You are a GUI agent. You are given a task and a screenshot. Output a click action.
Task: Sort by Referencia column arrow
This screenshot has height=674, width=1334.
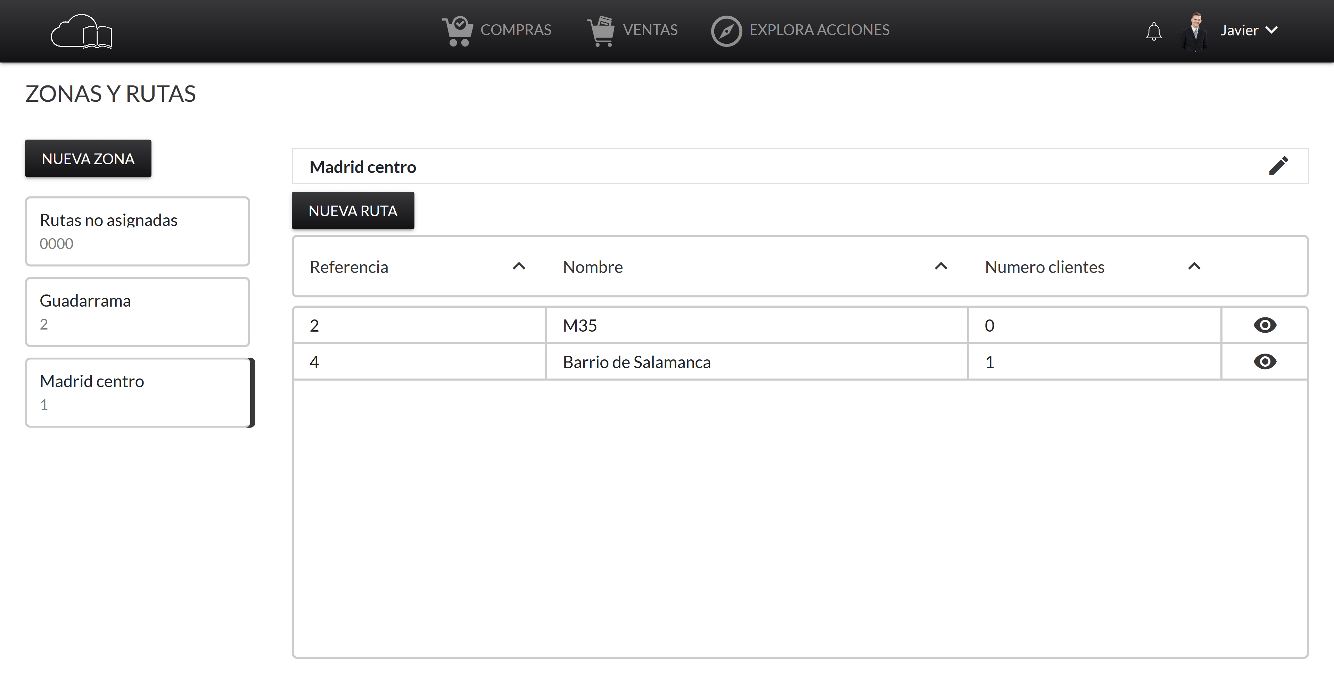tap(519, 266)
